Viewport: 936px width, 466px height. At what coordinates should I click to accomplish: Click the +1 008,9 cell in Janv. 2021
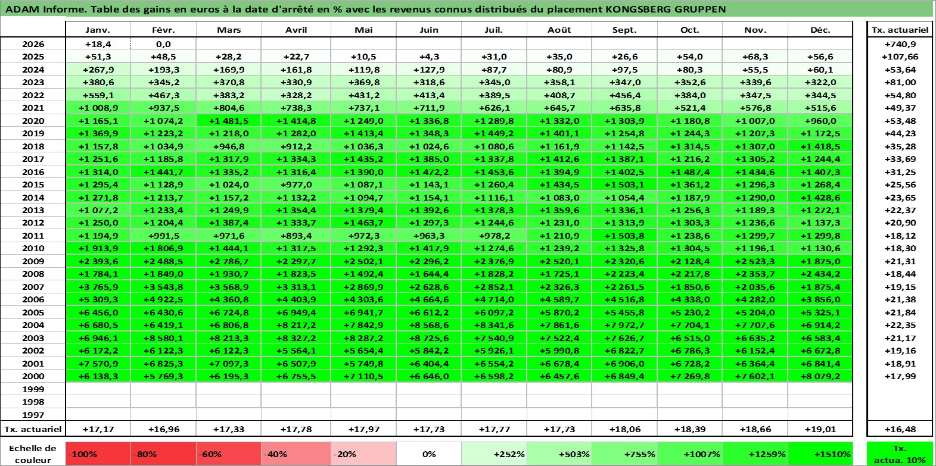[x=98, y=108]
